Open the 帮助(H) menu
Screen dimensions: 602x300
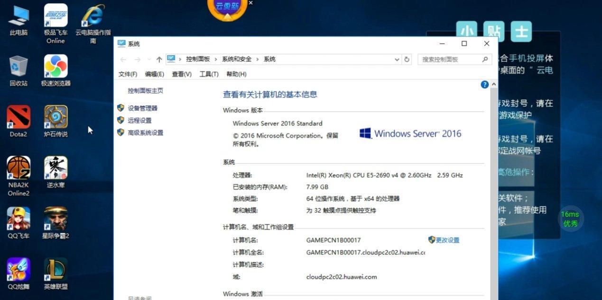[236, 74]
